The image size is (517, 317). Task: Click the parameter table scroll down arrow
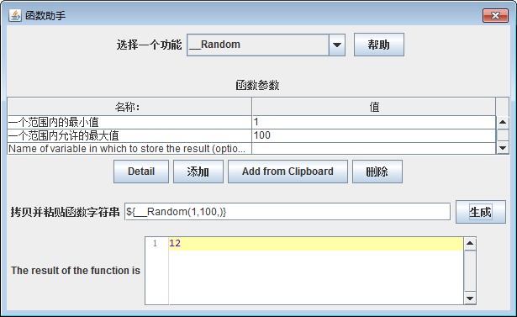[503, 148]
